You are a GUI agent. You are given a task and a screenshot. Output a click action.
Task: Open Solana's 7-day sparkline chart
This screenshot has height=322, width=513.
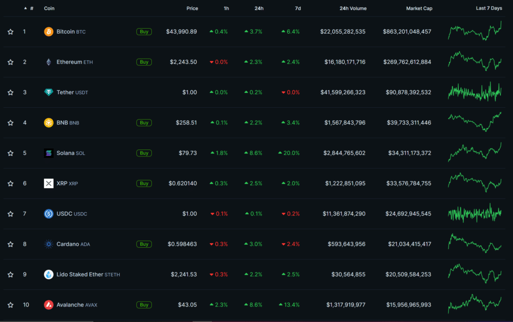tap(475, 152)
